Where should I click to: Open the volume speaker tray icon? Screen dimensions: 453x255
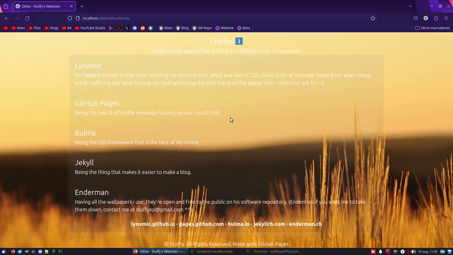(x=413, y=251)
